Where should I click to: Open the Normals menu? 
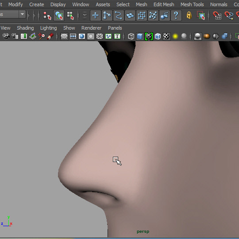point(219,4)
